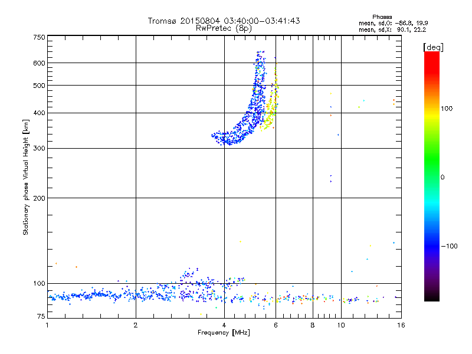The image size is (472, 354).
Task: Click the 'mean, sd,O: -86.8, 19.9' line
Action: 393,23
